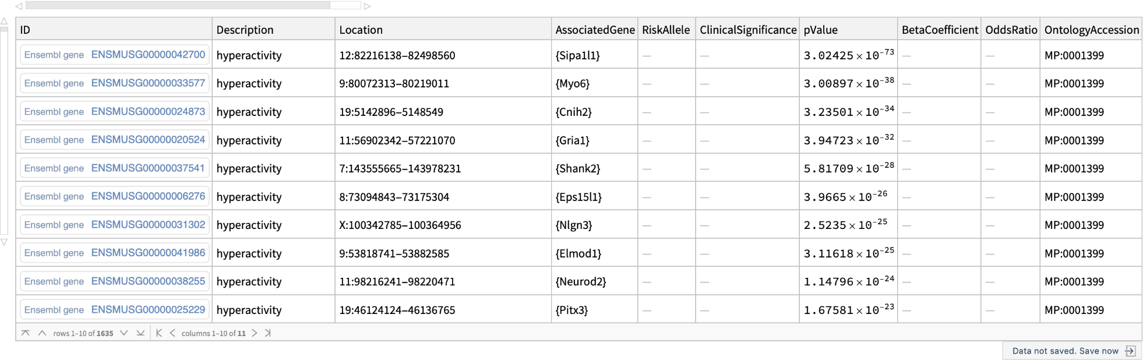
Task: Click vertical scrollbar down arrow
Action: (x=4, y=242)
